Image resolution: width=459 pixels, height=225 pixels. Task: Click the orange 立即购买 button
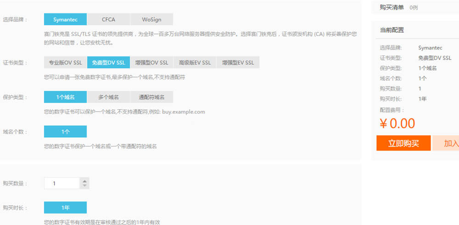(x=403, y=143)
